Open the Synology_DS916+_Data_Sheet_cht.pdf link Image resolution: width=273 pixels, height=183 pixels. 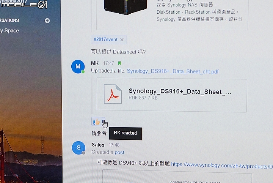click(x=173, y=71)
